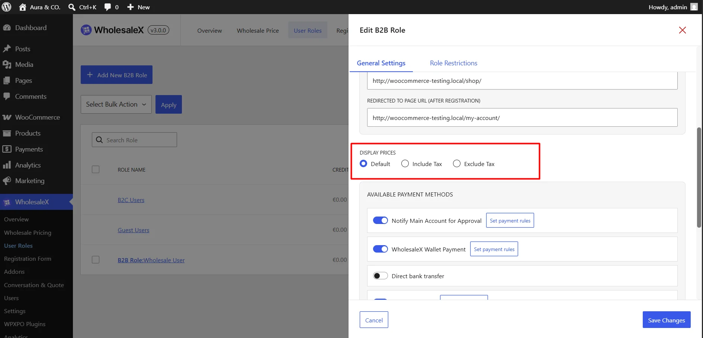Open the Posts pin icon
Image resolution: width=703 pixels, height=338 pixels.
coord(7,49)
